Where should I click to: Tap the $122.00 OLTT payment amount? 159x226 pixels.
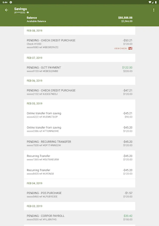pyautogui.click(x=127, y=68)
